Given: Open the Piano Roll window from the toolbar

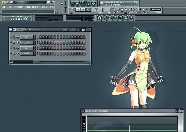Looking at the screenshot, I should 83,3.
